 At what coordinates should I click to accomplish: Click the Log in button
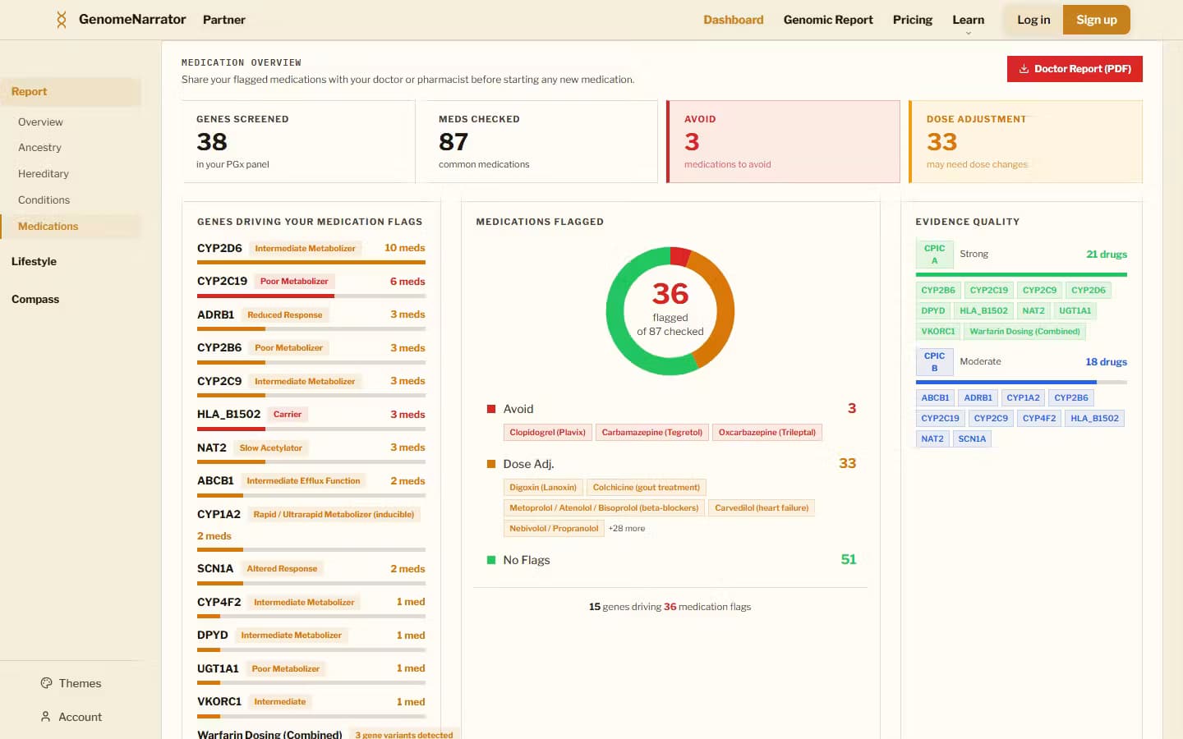(x=1033, y=20)
